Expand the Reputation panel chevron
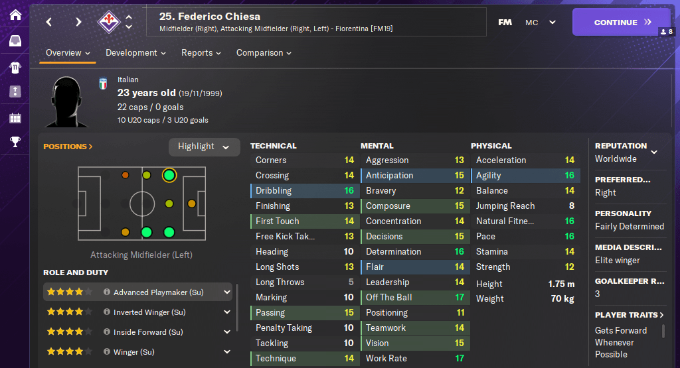 click(x=654, y=152)
